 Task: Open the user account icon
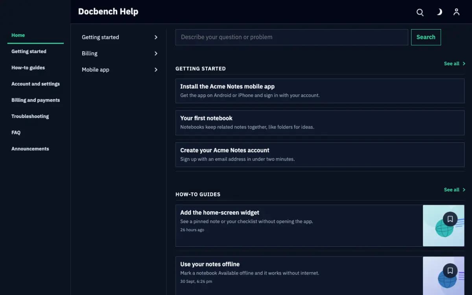[456, 12]
